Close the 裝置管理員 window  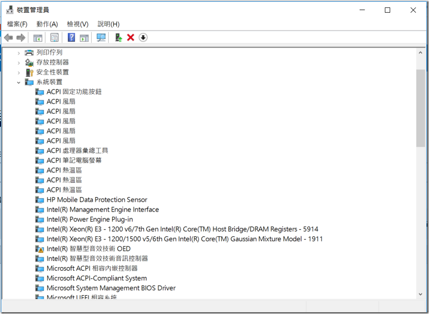point(413,10)
